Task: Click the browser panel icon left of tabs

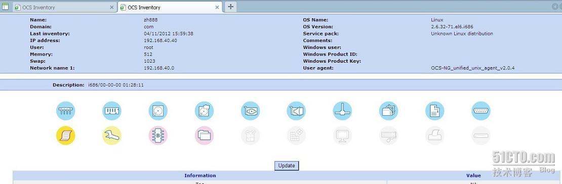Action: tap(6, 7)
